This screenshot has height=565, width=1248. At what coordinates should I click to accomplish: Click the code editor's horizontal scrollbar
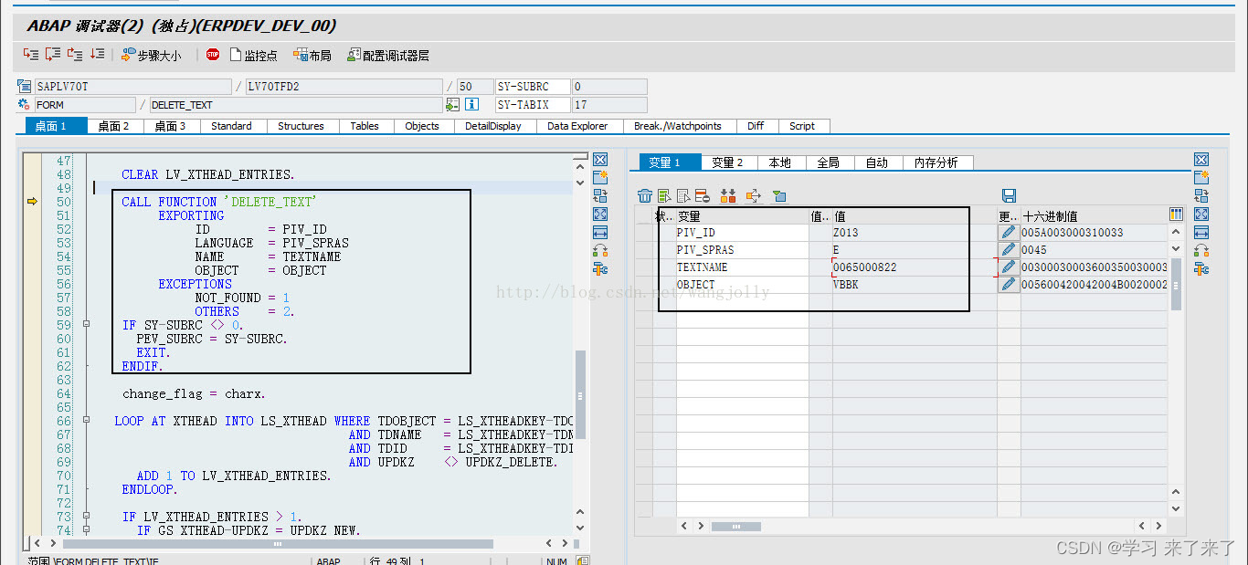[274, 542]
